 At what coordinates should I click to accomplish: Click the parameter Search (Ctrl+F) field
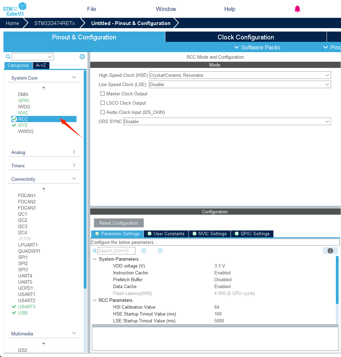click(116, 251)
